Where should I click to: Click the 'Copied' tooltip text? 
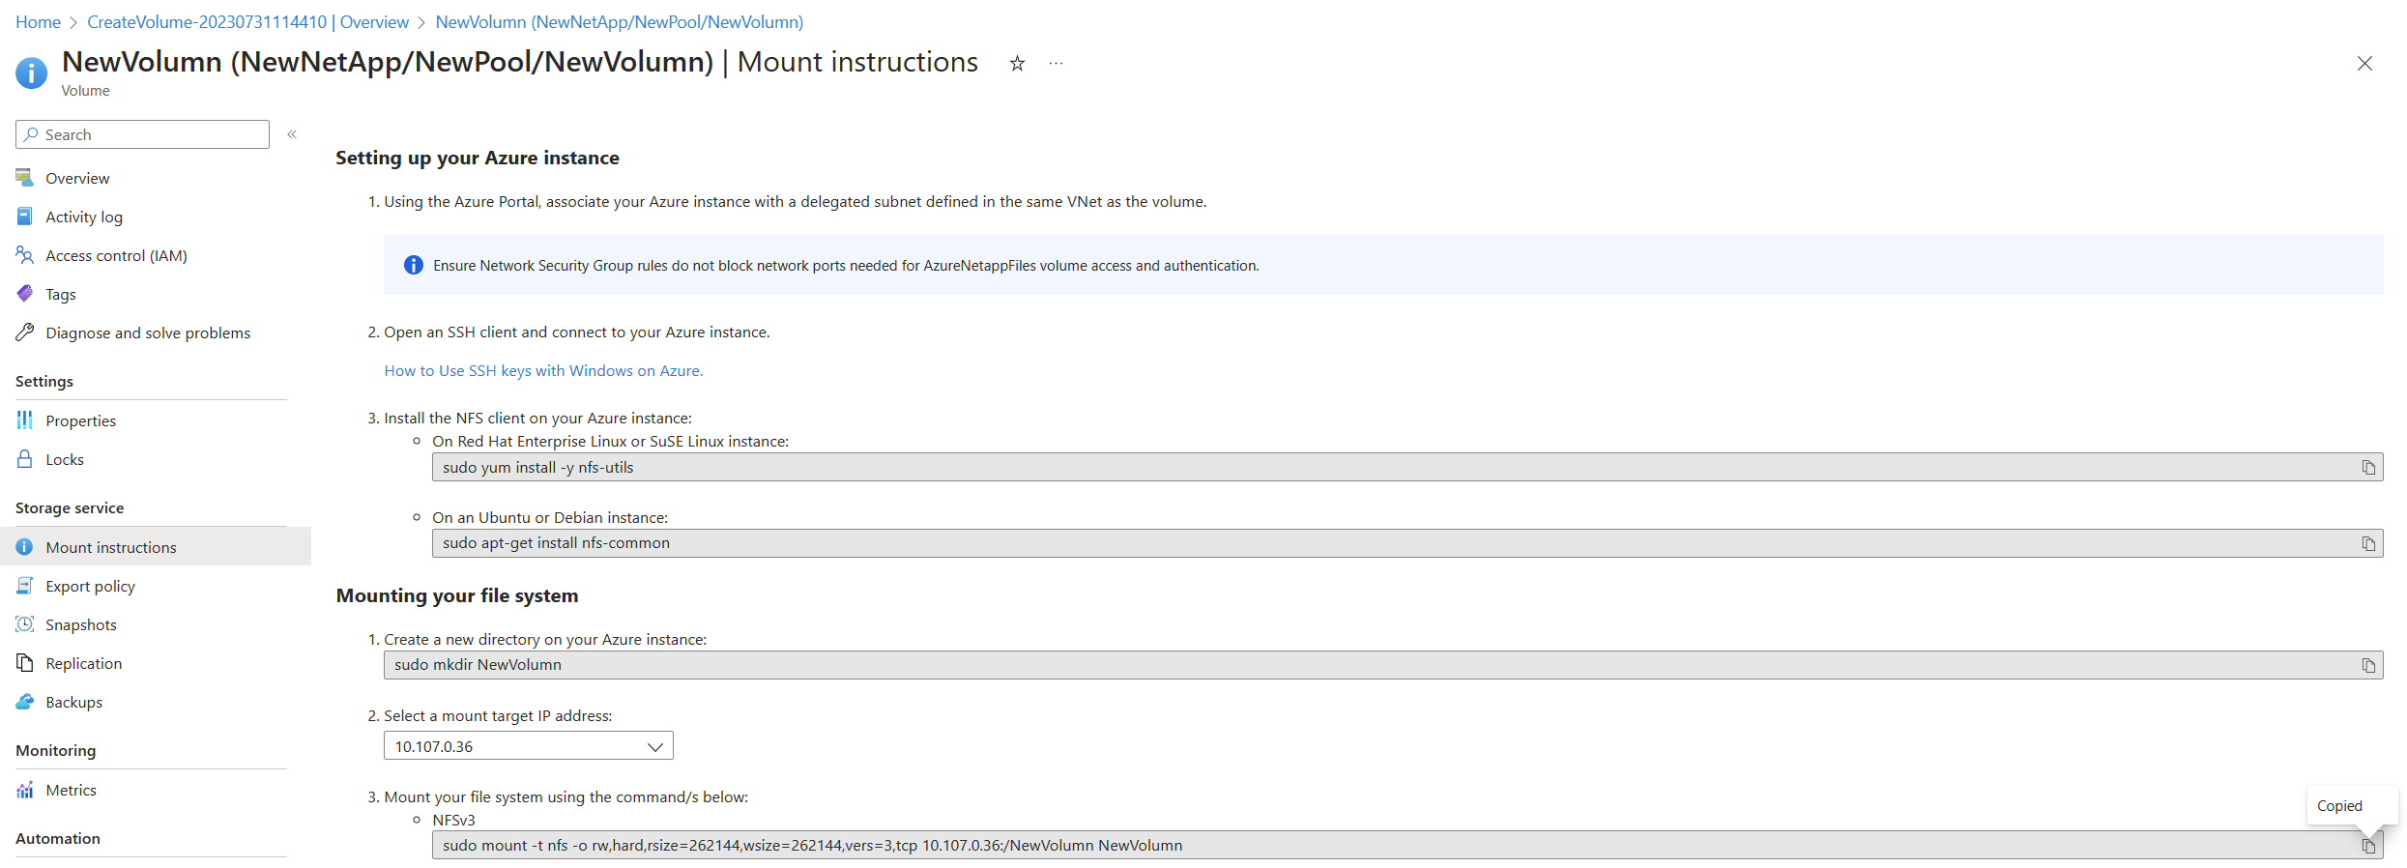point(2339,806)
